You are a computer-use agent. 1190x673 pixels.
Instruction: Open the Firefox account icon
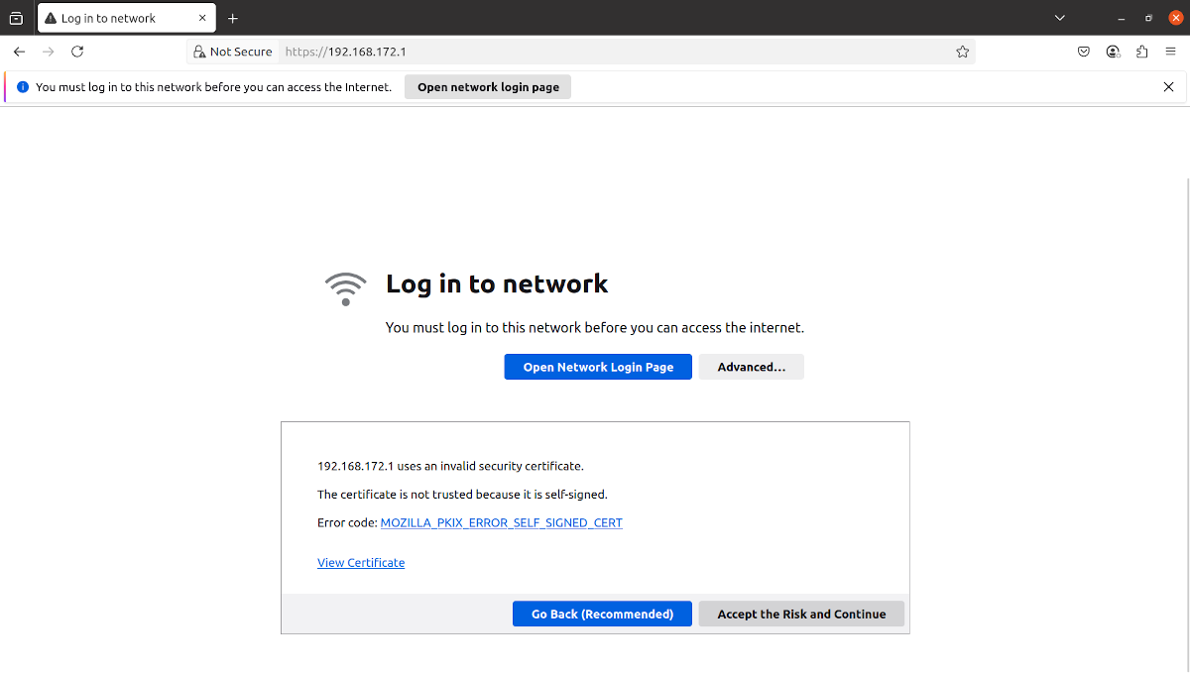1113,52
